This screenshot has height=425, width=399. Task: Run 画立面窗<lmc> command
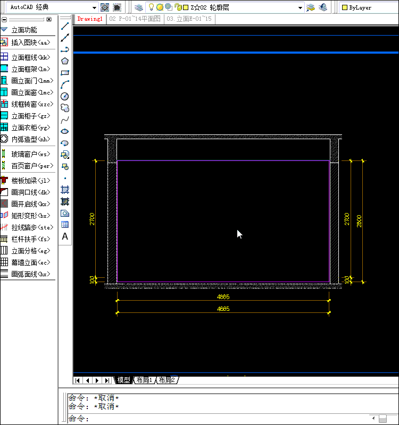pos(28,92)
